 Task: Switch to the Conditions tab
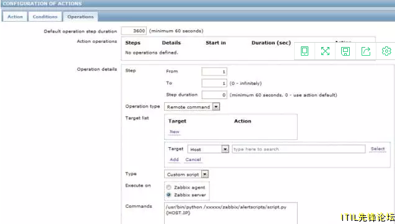45,17
